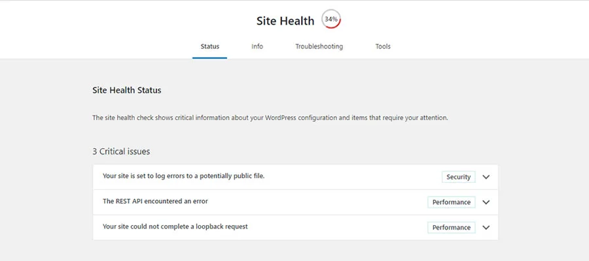Click the log errors issue row
The image size is (589, 261).
pyautogui.click(x=295, y=177)
